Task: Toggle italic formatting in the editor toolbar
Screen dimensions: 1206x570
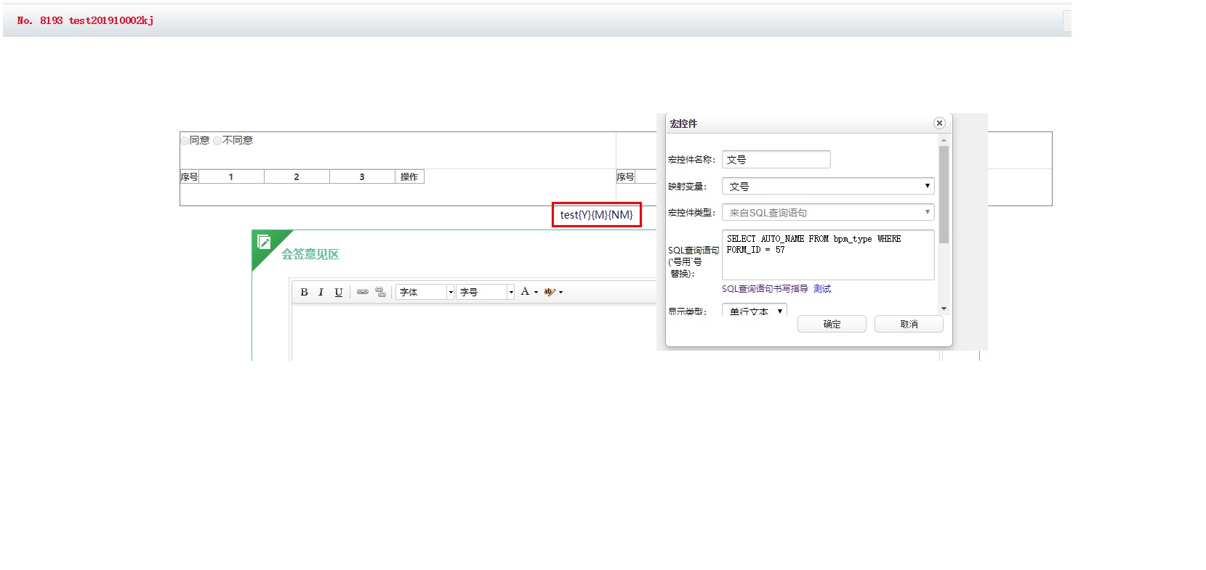Action: coord(321,292)
